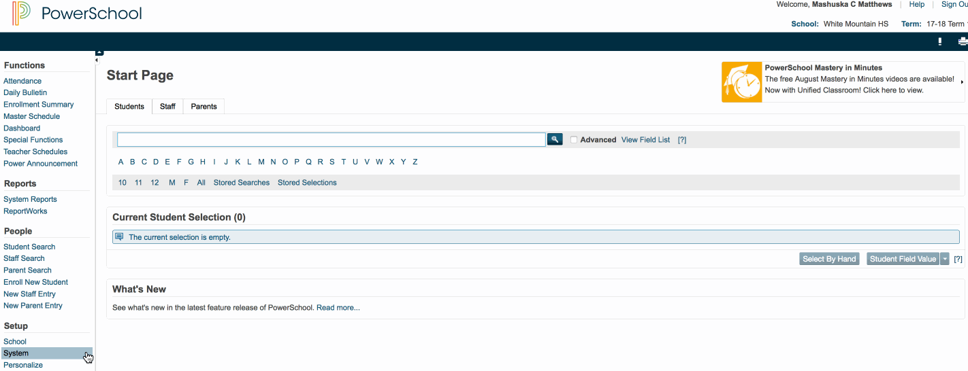Open the Read more... link
Viewport: 968px width, 371px height.
pyautogui.click(x=338, y=308)
